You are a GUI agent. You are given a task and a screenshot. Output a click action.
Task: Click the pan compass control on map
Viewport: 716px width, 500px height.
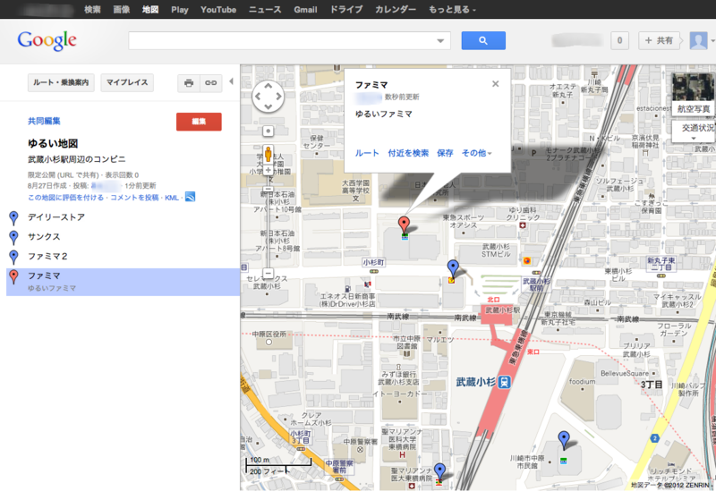click(x=268, y=97)
